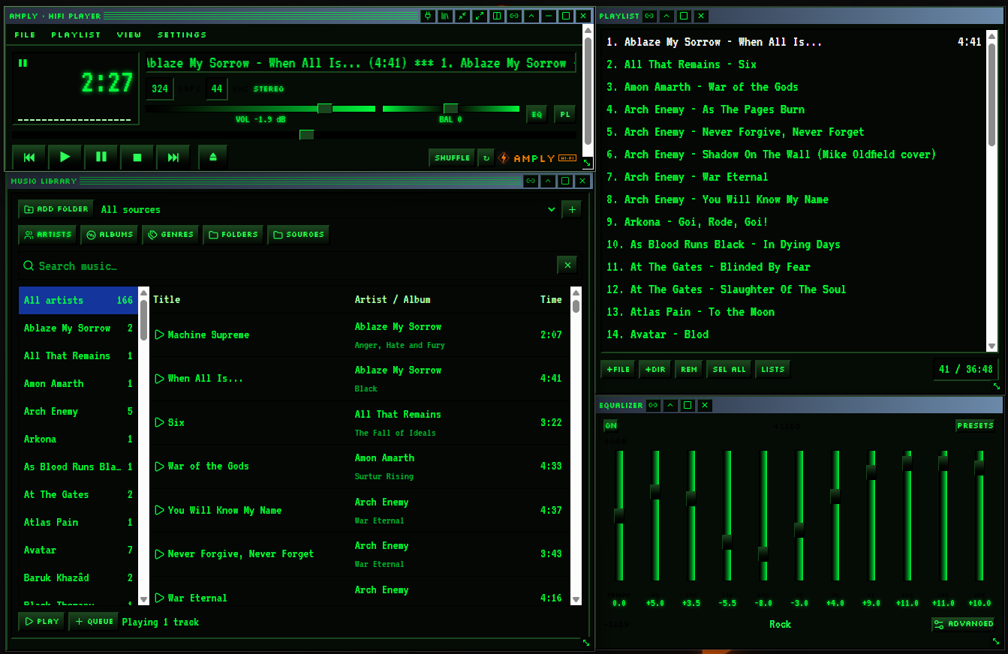Screen dimensions: 1008x654
Task: Collapse the Playlist window with chevron up
Action: point(666,16)
